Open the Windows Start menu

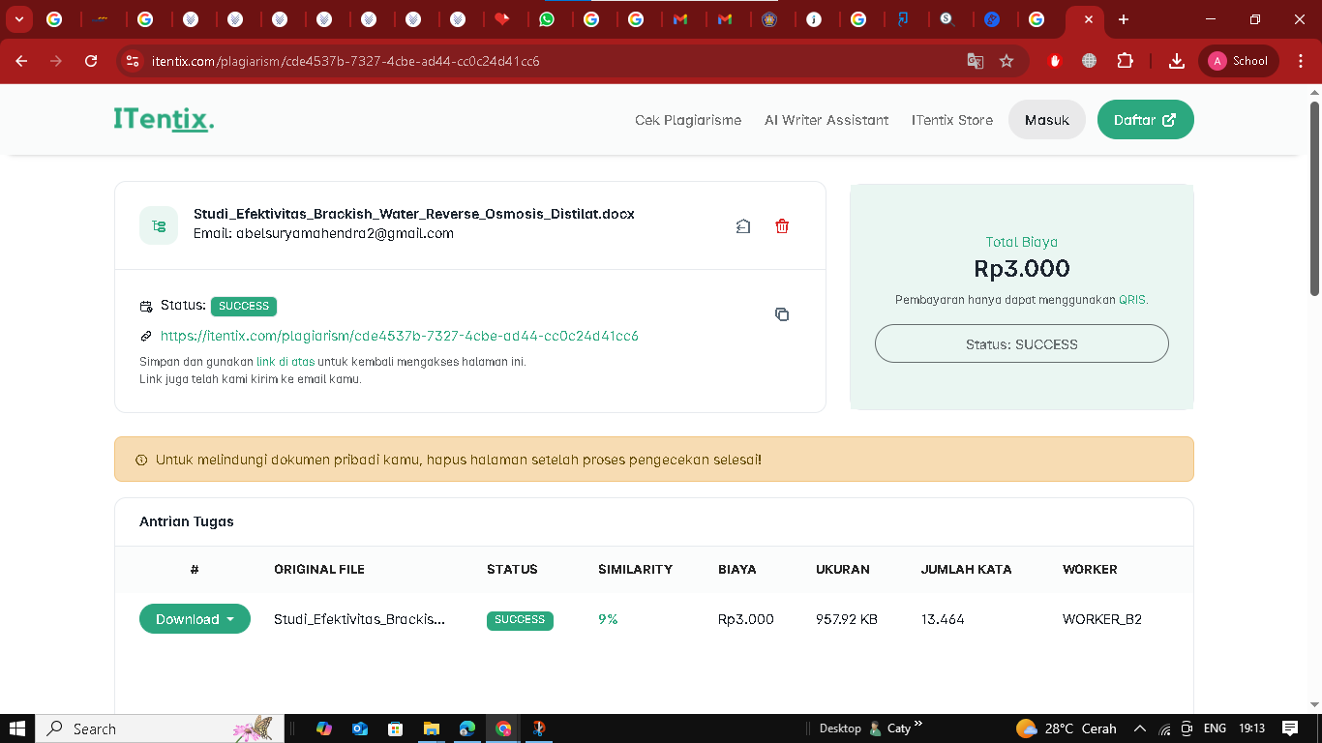click(17, 728)
